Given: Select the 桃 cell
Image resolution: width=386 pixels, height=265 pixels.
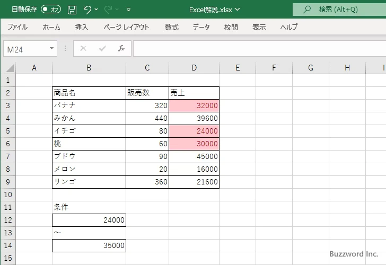Looking at the screenshot, I should 89,144.
